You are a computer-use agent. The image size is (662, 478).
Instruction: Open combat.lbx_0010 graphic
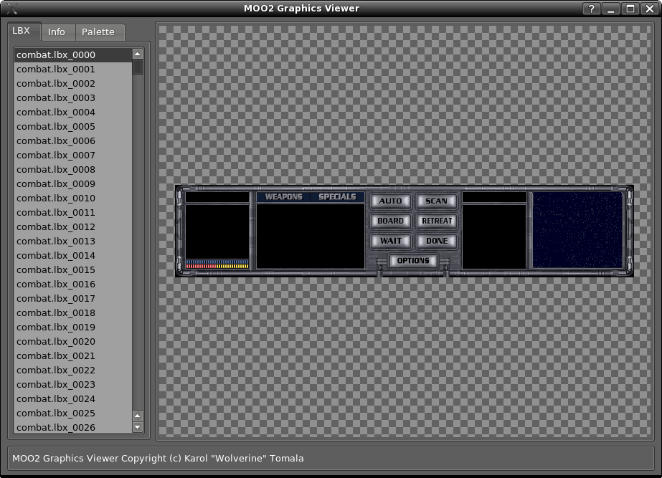[x=73, y=199]
